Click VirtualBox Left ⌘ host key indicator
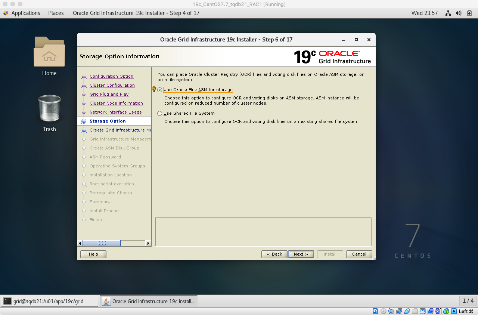The width and height of the screenshot is (478, 315). click(x=466, y=311)
